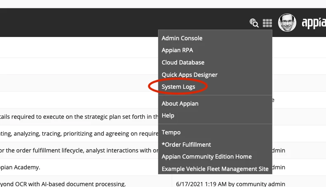The height and width of the screenshot is (187, 326).
Task: Go to Tempo site
Action: click(x=171, y=132)
